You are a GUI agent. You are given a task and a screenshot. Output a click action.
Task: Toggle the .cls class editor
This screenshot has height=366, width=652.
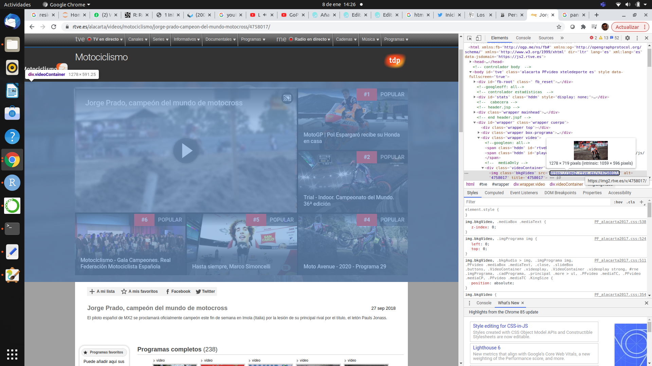631,202
